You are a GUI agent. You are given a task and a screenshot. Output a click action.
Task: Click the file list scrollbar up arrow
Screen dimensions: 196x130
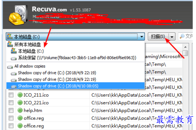tap(186, 47)
